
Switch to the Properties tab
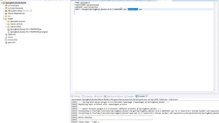click(87, 96)
